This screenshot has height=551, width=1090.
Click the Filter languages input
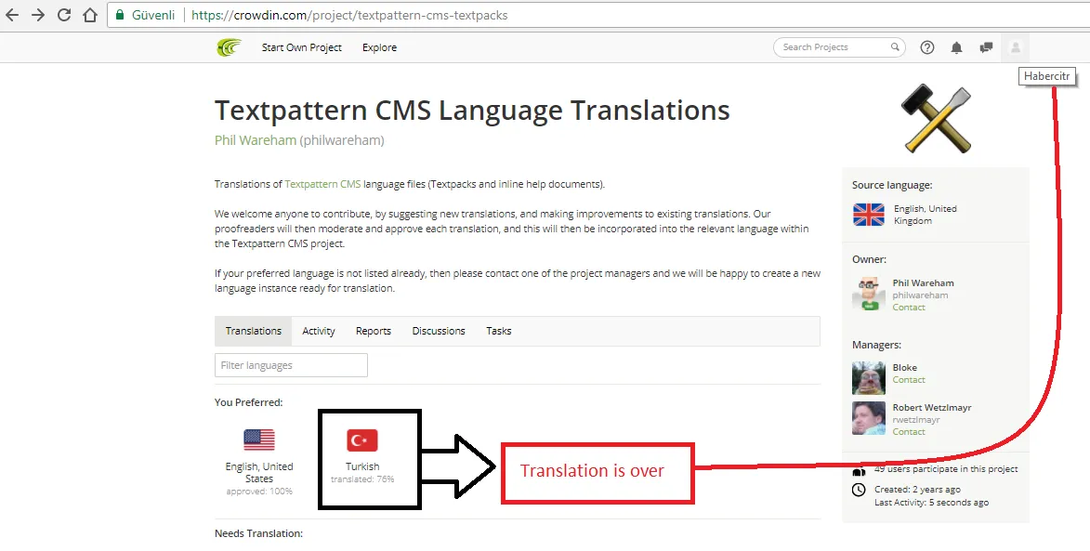291,365
